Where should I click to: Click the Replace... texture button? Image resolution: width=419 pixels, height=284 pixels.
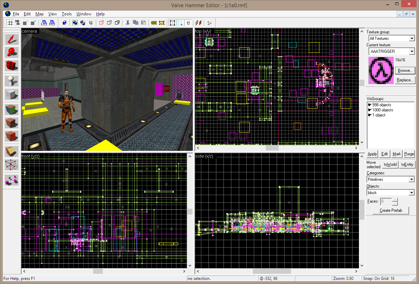pyautogui.click(x=405, y=80)
